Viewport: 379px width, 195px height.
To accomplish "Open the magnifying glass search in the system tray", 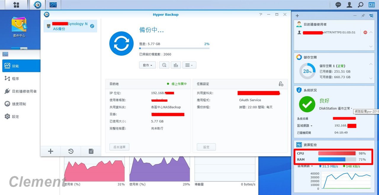I will [361, 5].
